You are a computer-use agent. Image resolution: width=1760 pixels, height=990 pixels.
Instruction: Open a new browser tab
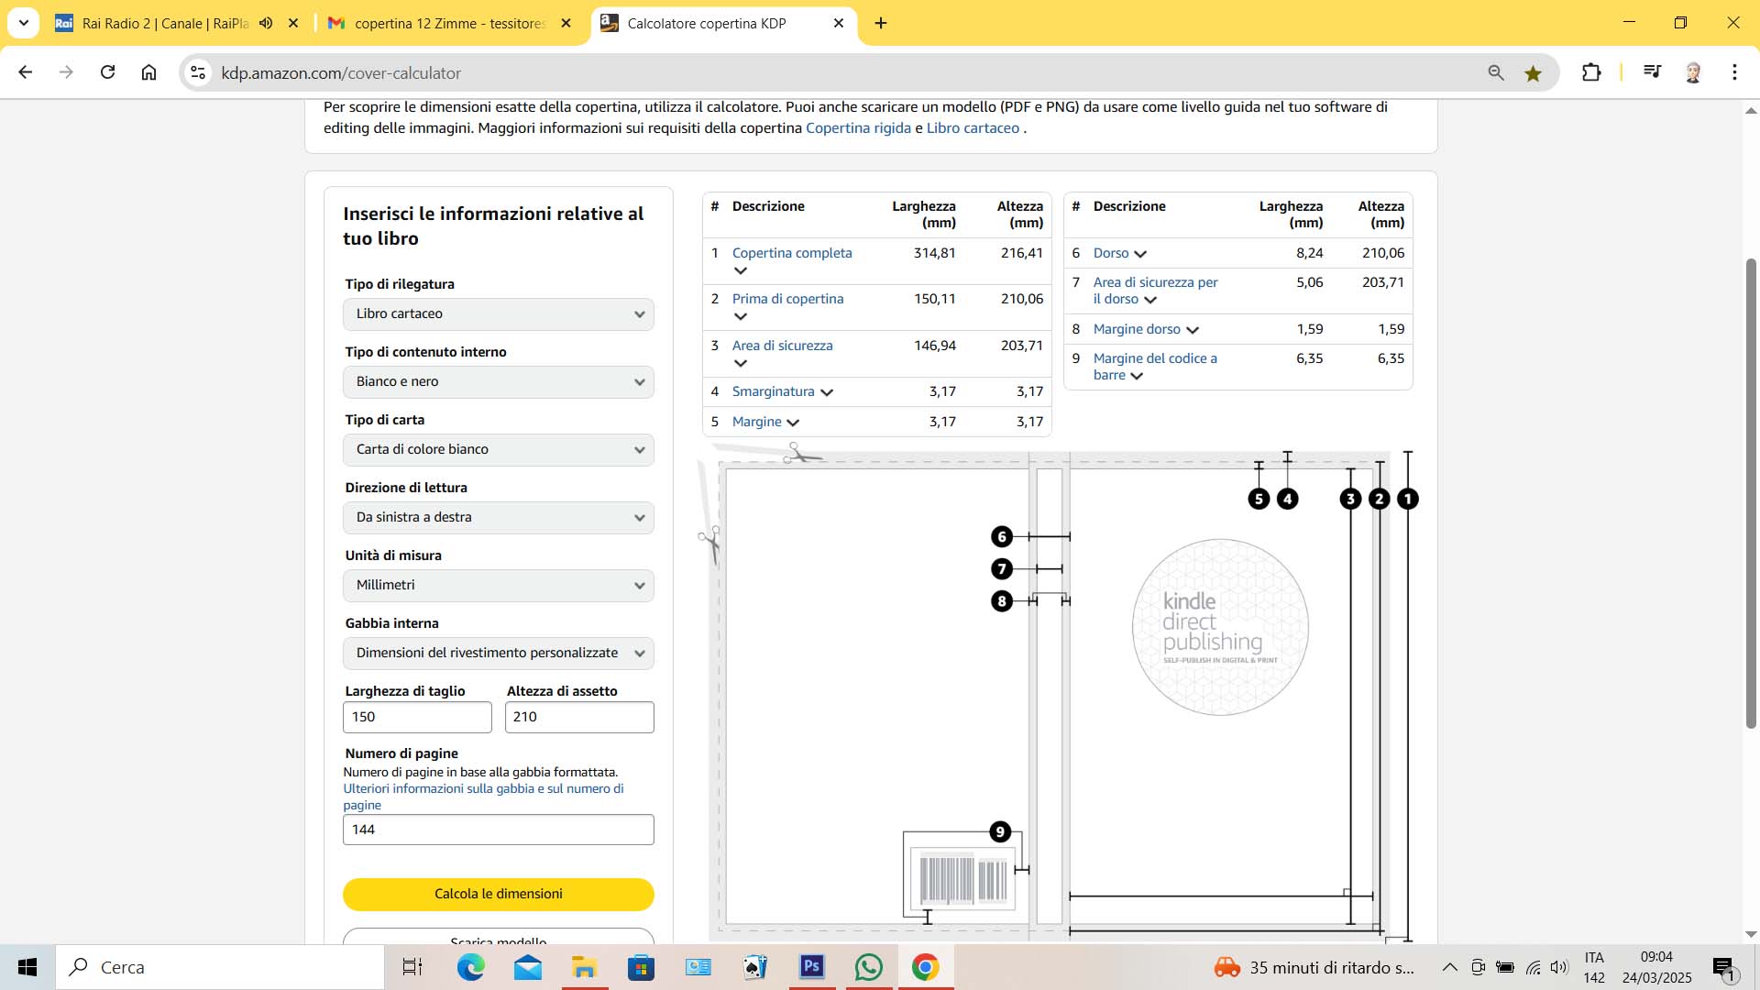[881, 23]
